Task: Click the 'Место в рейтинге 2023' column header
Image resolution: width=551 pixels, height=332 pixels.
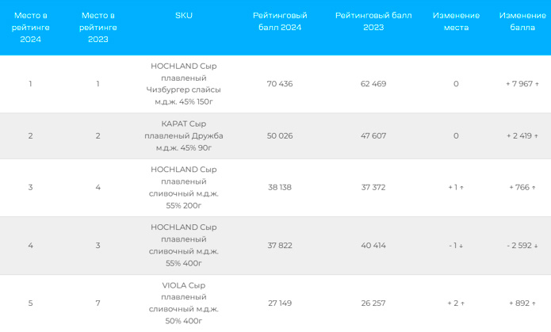Action: point(98,27)
